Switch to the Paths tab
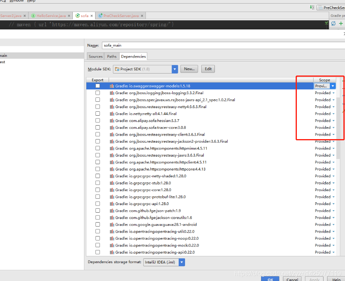This screenshot has height=281, width=345. [112, 56]
